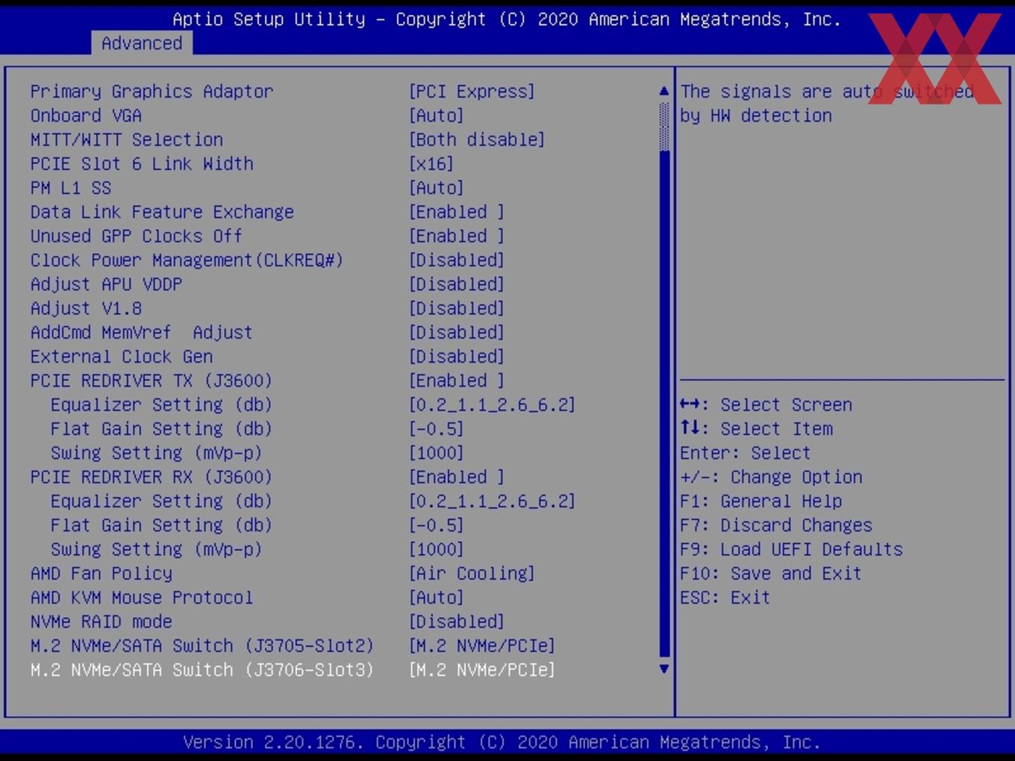Image resolution: width=1015 pixels, height=761 pixels.
Task: Click the Select Screen arrows hint
Action: [766, 404]
